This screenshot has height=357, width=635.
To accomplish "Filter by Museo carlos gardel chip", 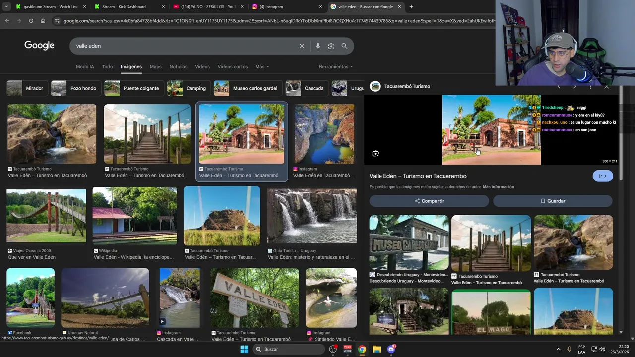I will (248, 88).
